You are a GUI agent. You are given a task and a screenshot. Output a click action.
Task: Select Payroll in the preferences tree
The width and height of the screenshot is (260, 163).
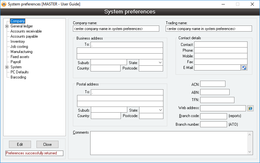[x=15, y=62]
